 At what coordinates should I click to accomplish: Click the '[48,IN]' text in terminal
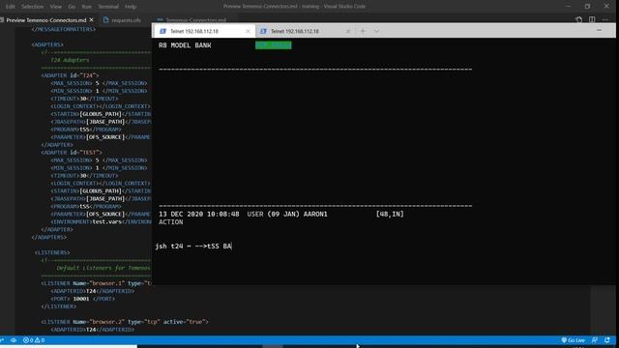[x=390, y=214]
